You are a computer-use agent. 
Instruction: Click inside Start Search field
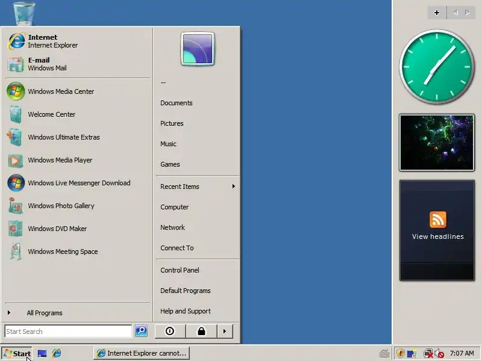click(x=68, y=332)
